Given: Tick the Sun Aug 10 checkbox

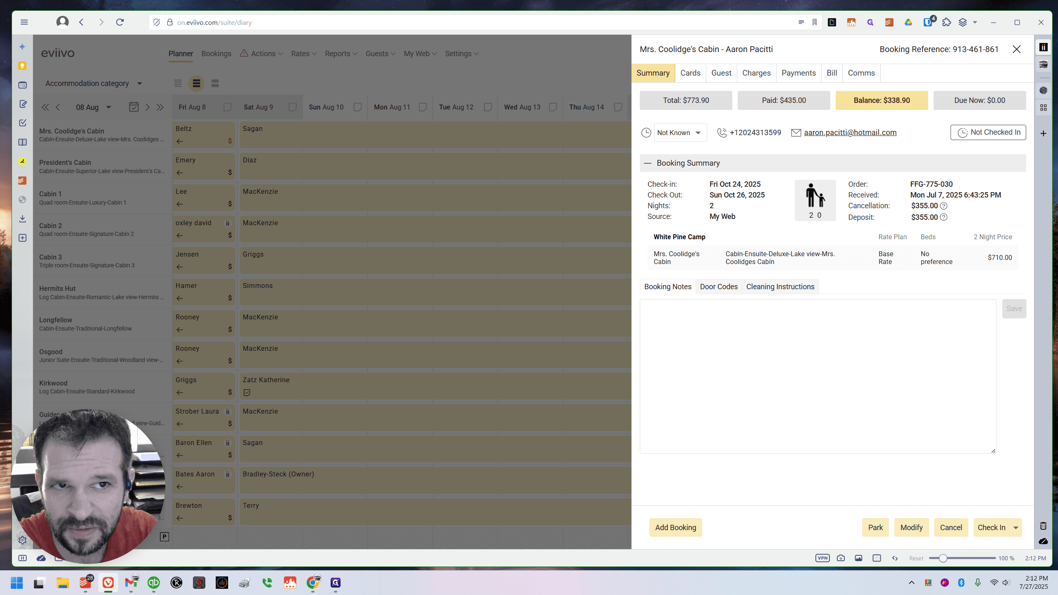Looking at the screenshot, I should coord(358,107).
